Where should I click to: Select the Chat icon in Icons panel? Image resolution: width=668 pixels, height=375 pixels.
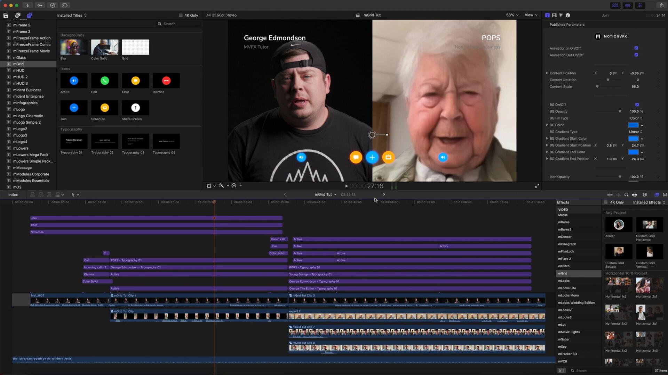(x=135, y=81)
